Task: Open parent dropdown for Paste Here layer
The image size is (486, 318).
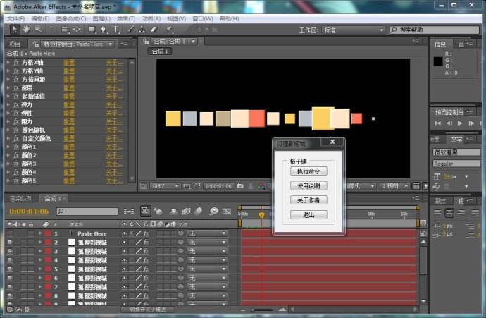Action: pyautogui.click(x=207, y=233)
